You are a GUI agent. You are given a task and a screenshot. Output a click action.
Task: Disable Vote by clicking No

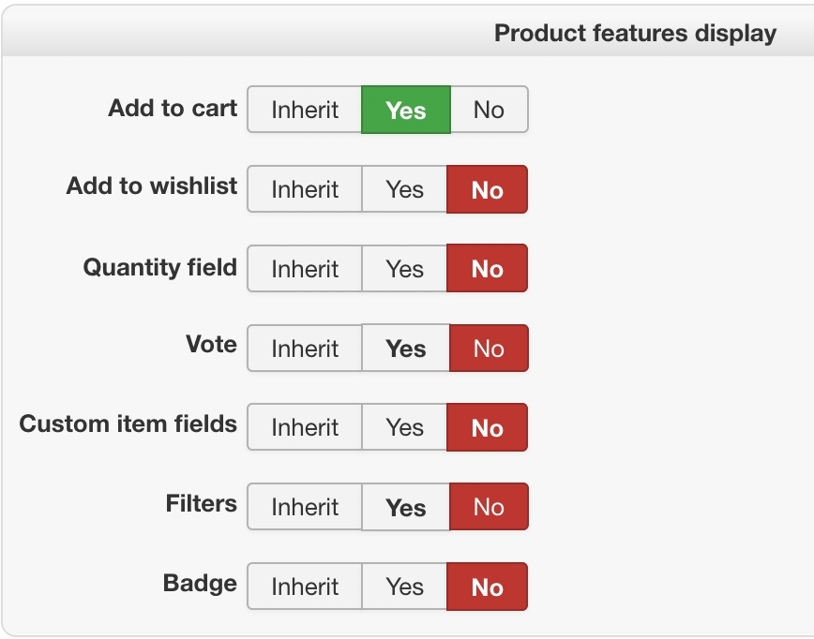click(x=489, y=349)
